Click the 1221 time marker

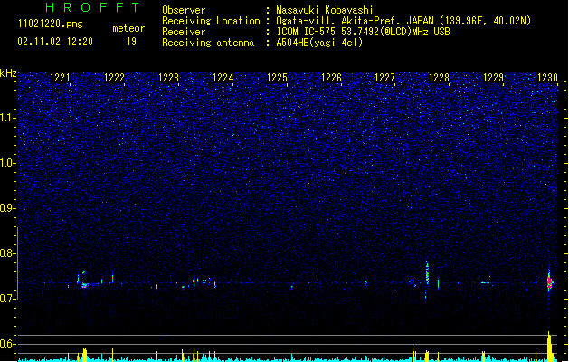click(60, 78)
